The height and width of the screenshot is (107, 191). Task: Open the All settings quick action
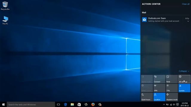[x=184, y=79]
